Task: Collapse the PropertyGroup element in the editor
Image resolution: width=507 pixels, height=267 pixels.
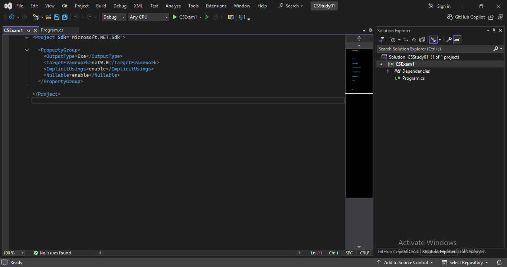Action: [27, 50]
